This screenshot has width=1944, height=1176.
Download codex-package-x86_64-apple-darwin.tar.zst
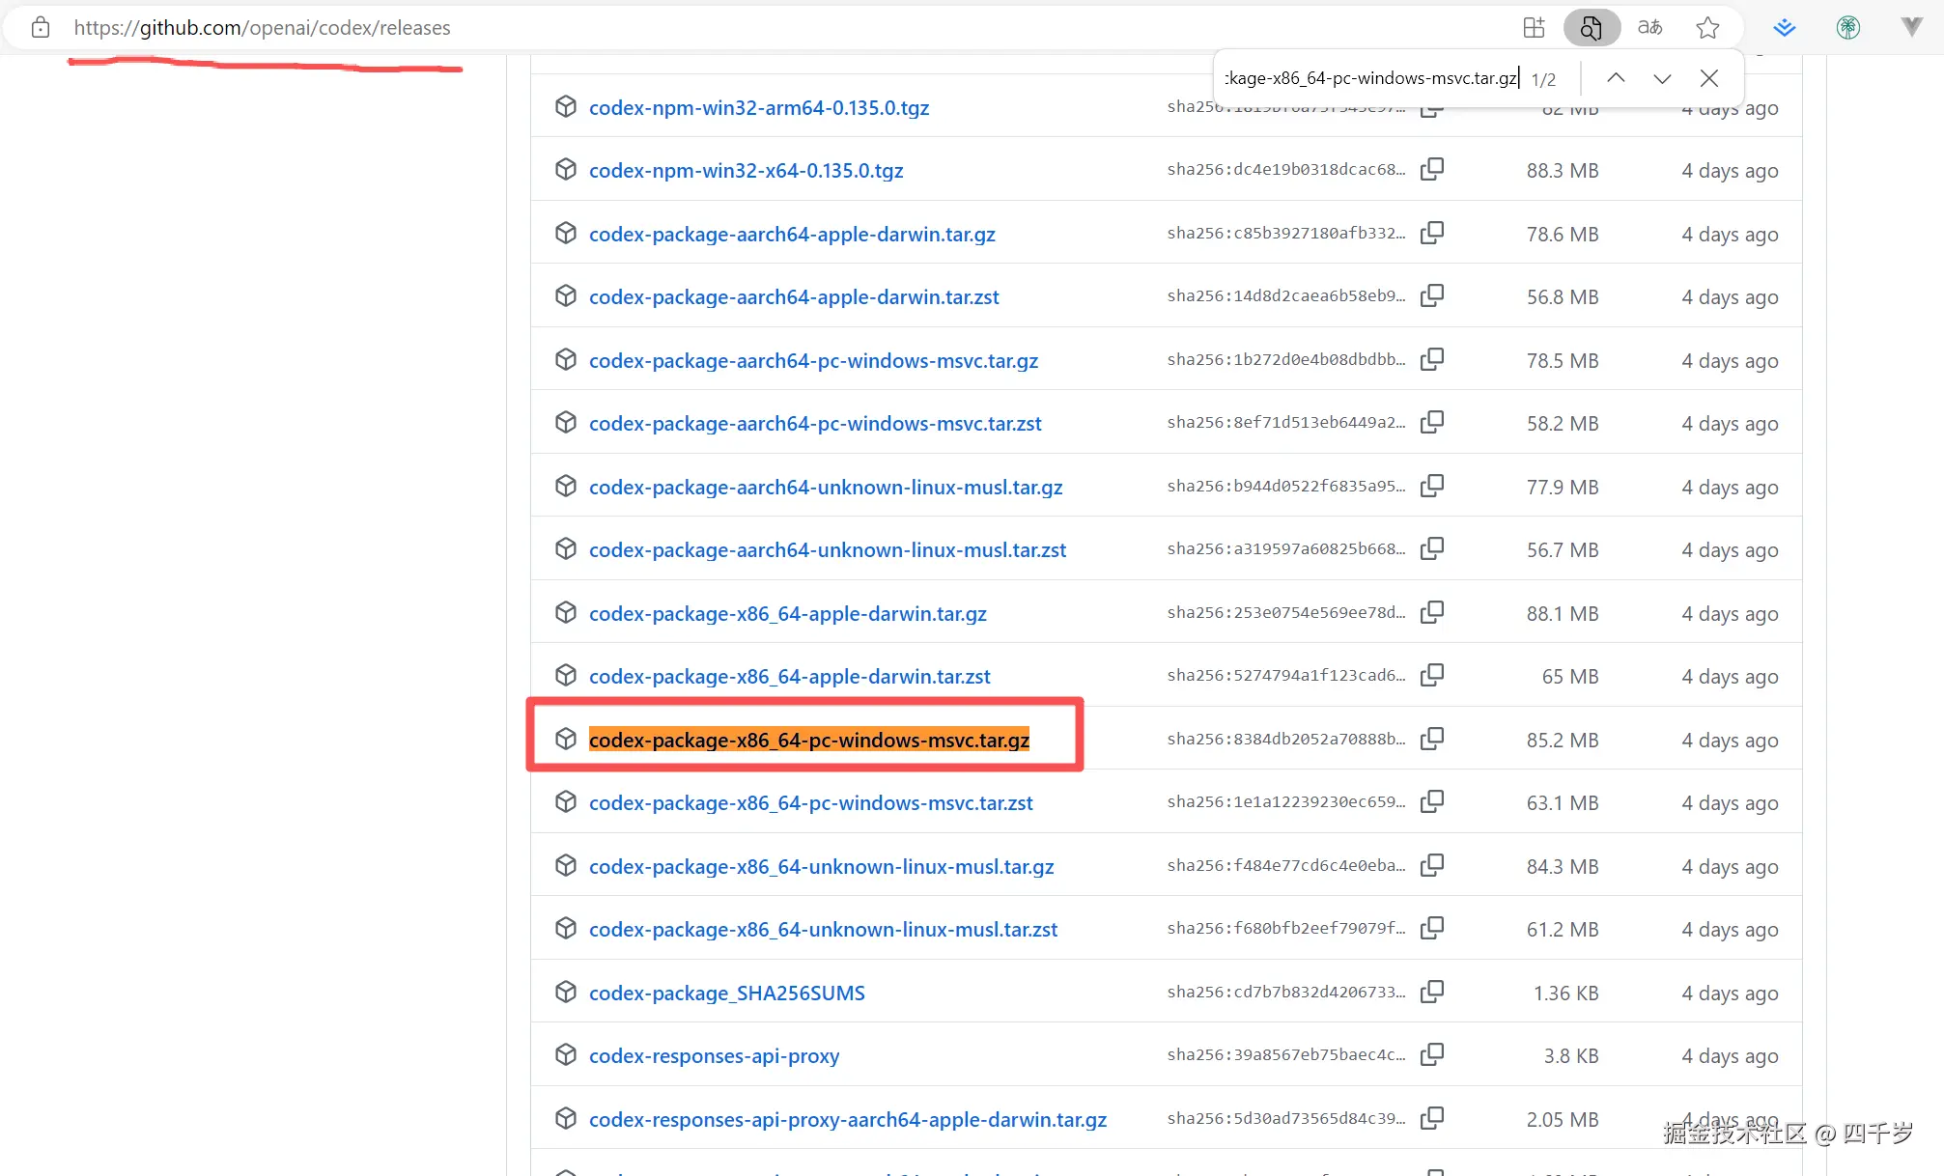(790, 676)
